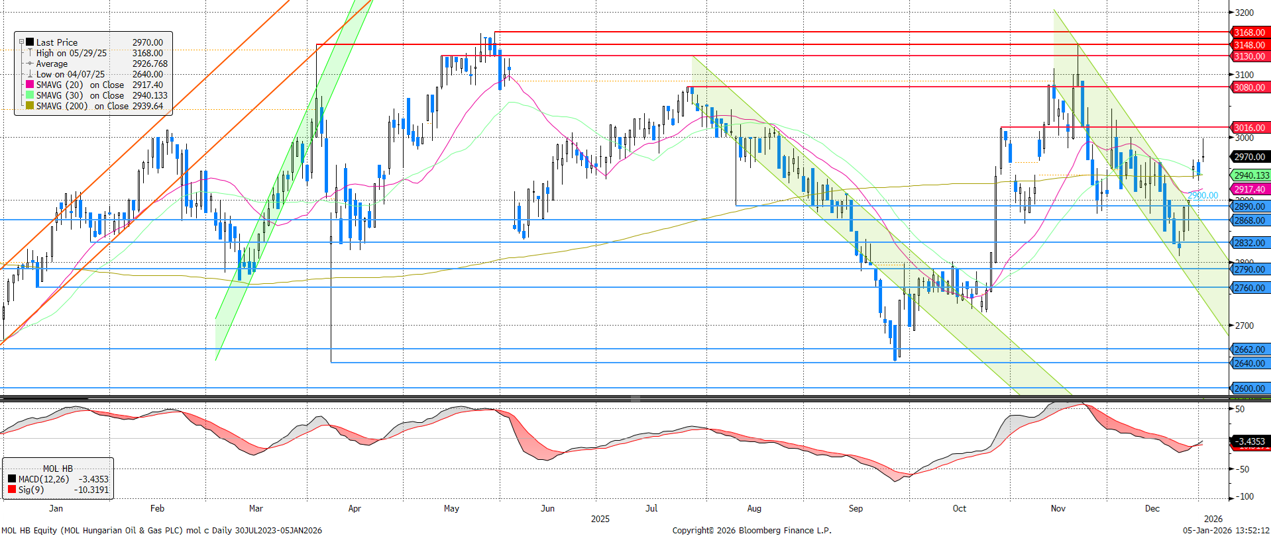Click the black Last Price color swatch
1271x536 pixels.
(30, 42)
